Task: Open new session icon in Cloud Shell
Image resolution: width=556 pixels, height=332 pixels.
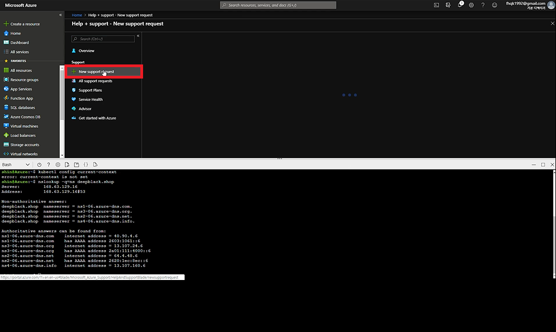Action: click(76, 165)
